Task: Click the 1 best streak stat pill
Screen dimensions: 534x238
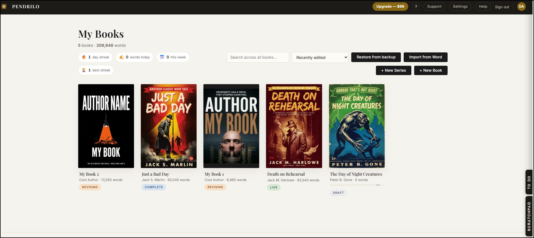Action: (96, 70)
